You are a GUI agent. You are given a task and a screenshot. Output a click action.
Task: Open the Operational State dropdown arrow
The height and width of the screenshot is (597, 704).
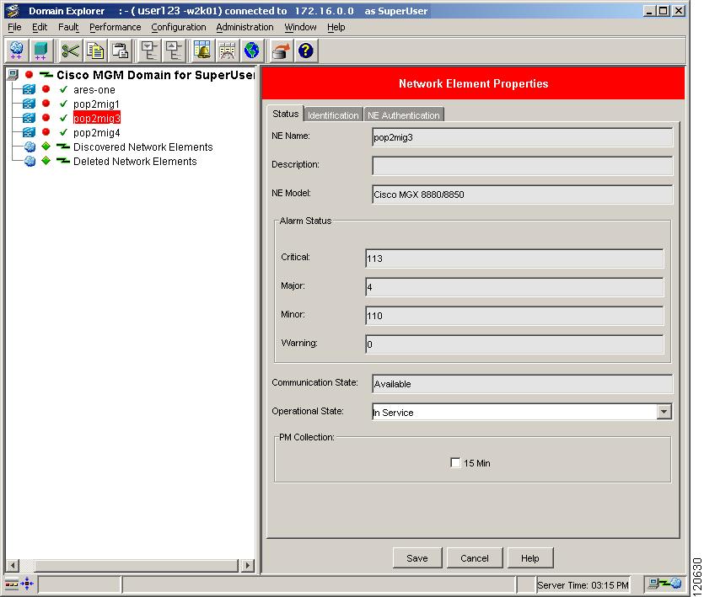click(x=664, y=411)
